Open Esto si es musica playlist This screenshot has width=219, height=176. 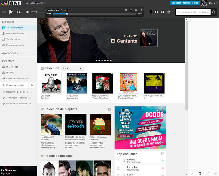(100, 124)
